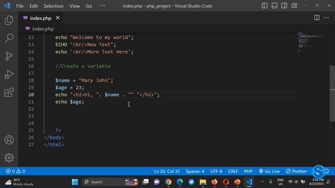Open Opera browser from taskbar
Viewport: 335px width, 188px height.
coord(226,182)
